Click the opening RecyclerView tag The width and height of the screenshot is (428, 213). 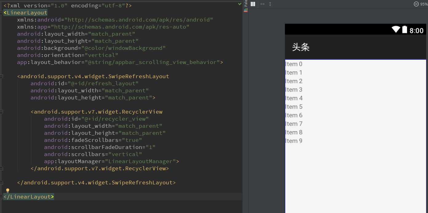(x=97, y=112)
